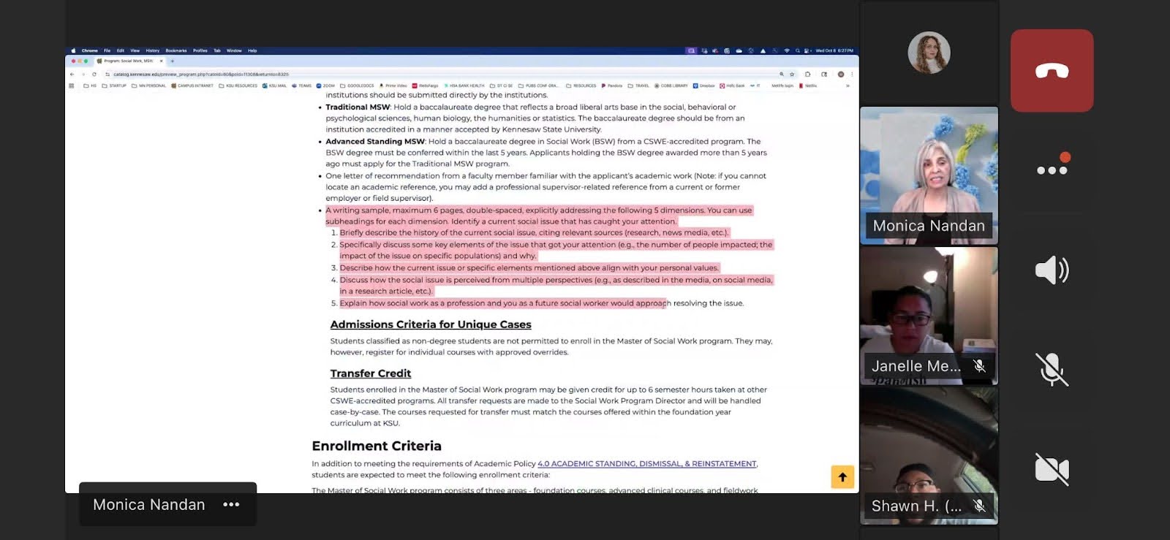Click the browser address bar URL

[201, 74]
